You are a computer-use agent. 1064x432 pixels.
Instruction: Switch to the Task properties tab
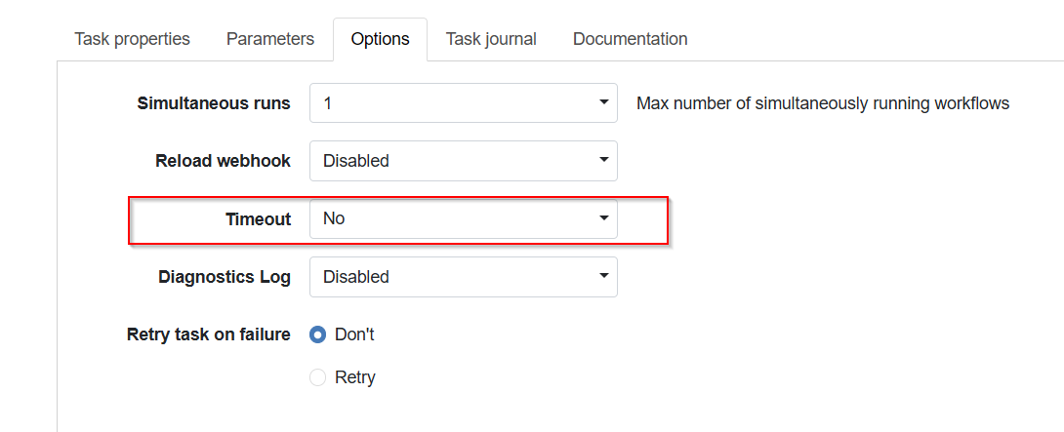[132, 39]
